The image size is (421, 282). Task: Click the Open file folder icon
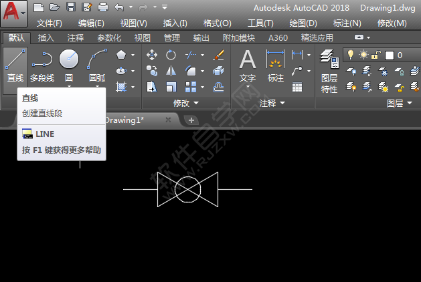(55, 7)
